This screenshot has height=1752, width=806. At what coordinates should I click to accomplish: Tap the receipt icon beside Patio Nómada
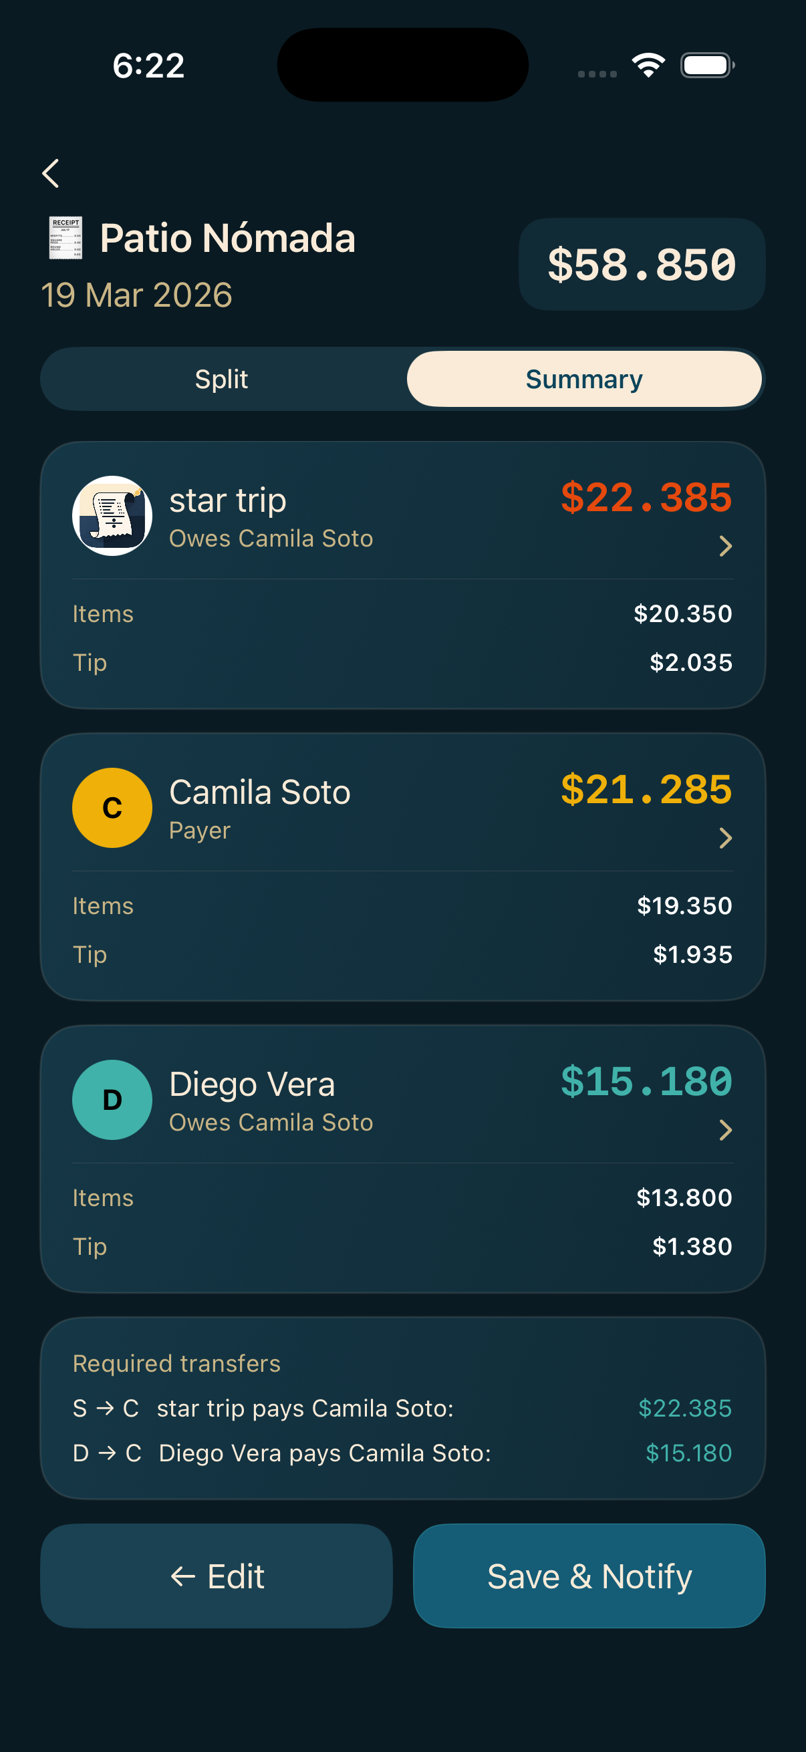(66, 238)
